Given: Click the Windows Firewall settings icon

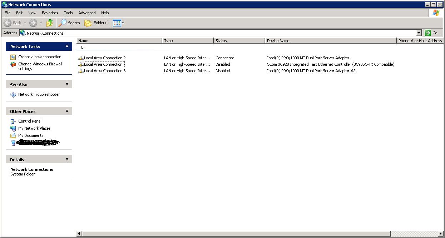Looking at the screenshot, I should 13,64.
